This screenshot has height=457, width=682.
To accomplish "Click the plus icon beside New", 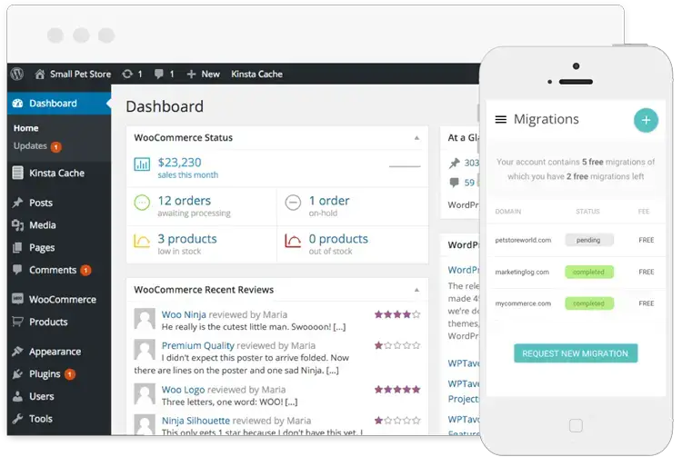I will (191, 75).
